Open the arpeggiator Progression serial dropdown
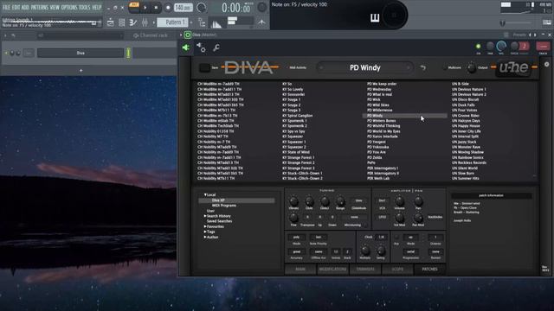This screenshot has height=311, width=554. 410,251
